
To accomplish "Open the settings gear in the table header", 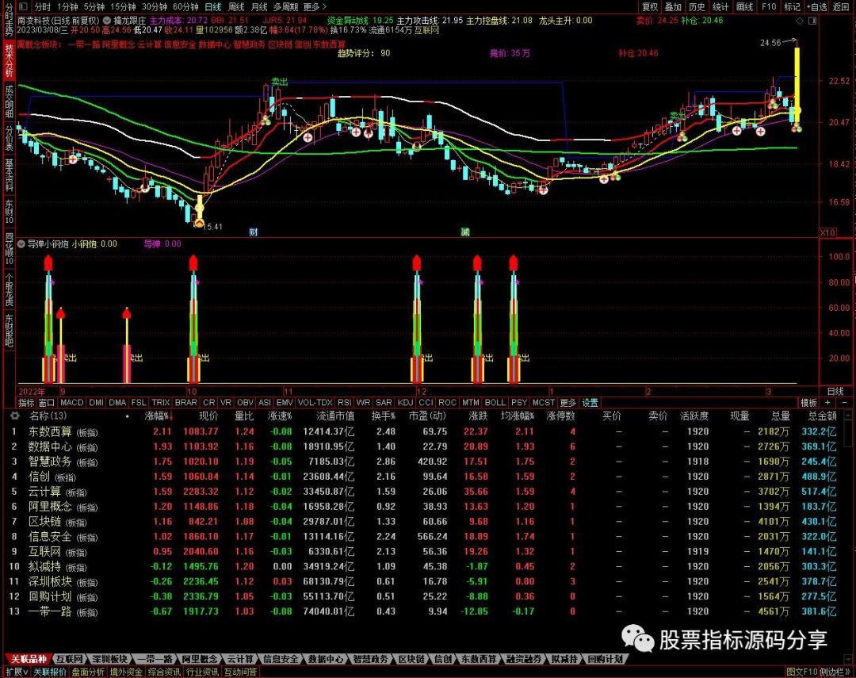I will click(x=14, y=416).
